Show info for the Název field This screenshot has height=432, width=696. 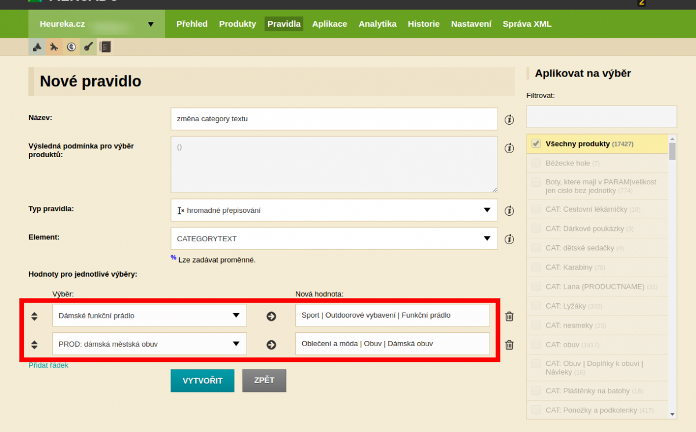pos(509,119)
